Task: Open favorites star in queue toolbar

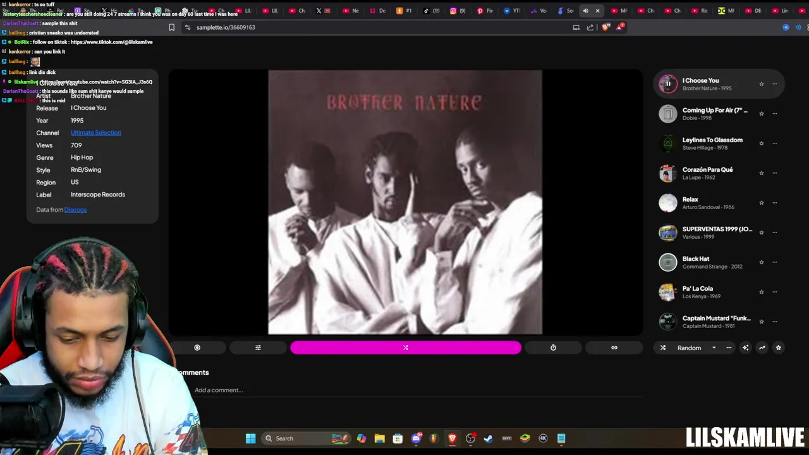Action: [779, 348]
